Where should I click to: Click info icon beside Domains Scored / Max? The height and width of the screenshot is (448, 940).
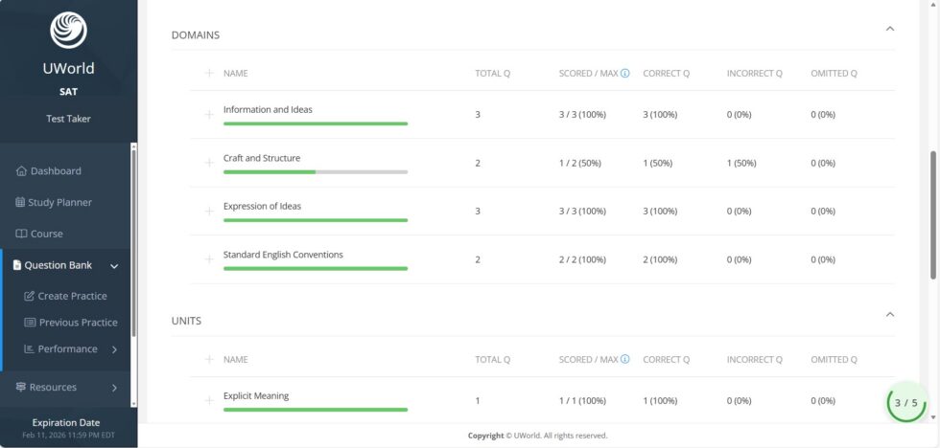click(x=625, y=74)
